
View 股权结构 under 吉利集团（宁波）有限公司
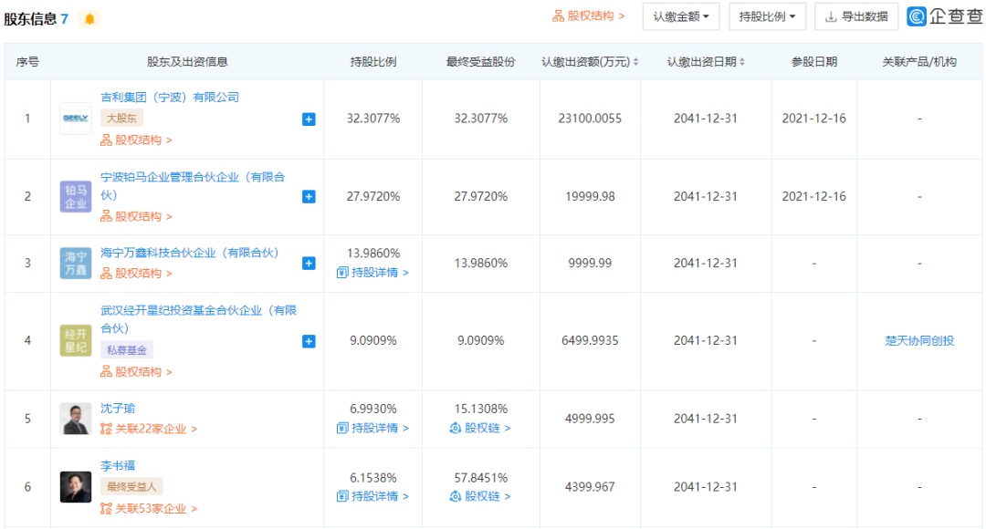[136, 140]
